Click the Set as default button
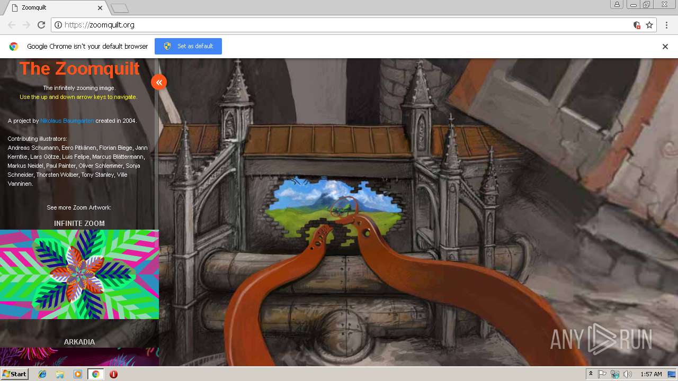This screenshot has width=678, height=381. tap(188, 46)
